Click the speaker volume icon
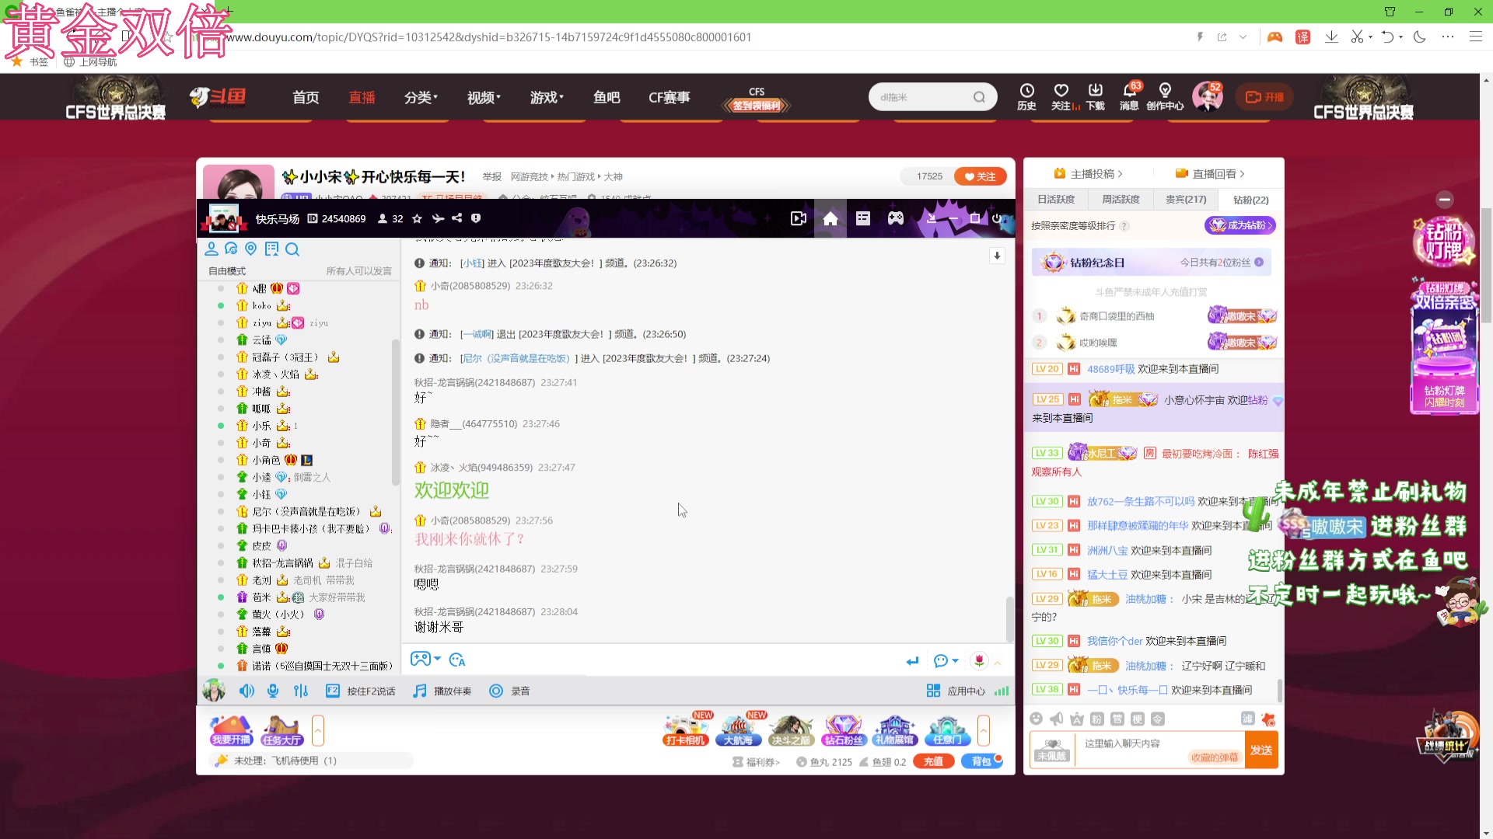 tap(247, 691)
